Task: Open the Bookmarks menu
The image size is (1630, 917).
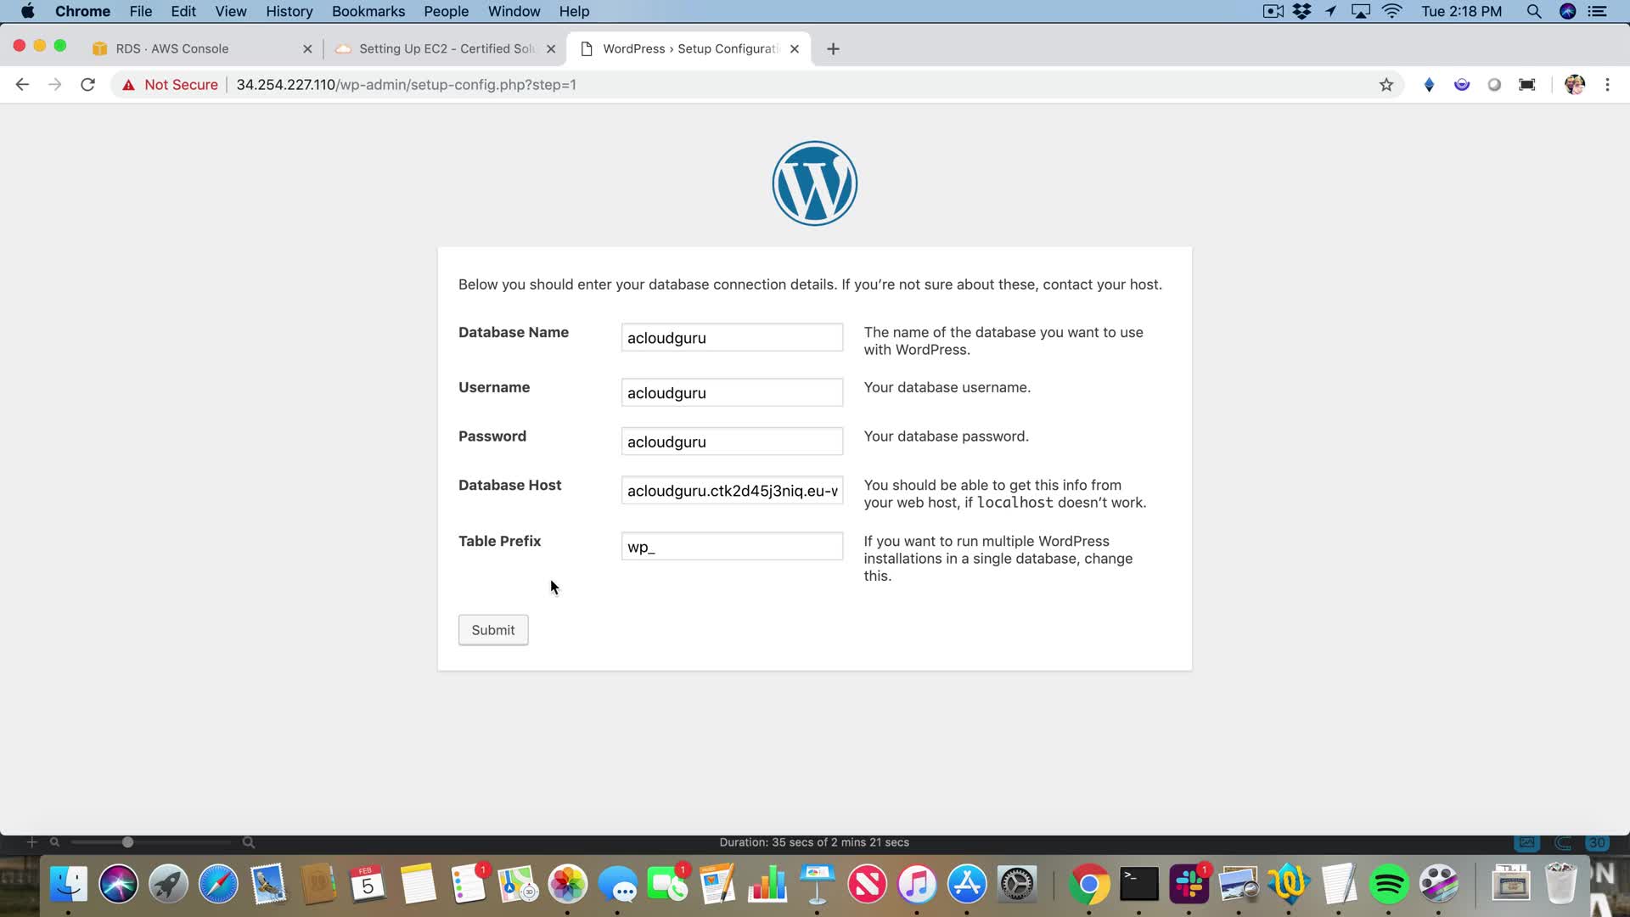Action: point(368,11)
